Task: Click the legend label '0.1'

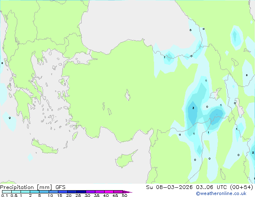Action: 4,195
